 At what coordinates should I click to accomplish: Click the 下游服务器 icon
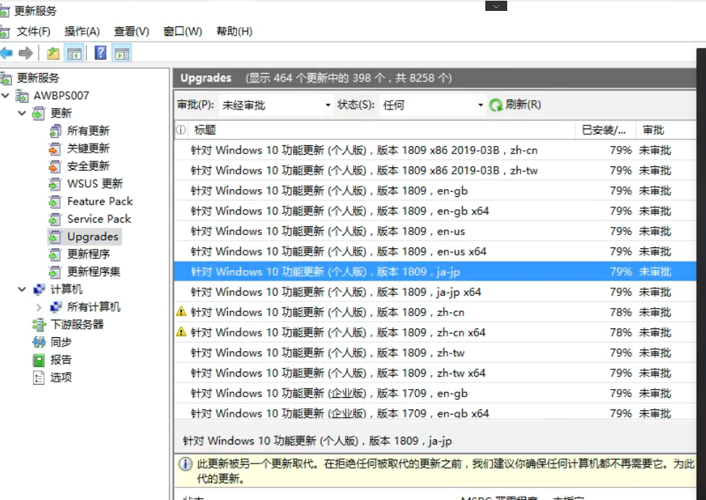39,325
